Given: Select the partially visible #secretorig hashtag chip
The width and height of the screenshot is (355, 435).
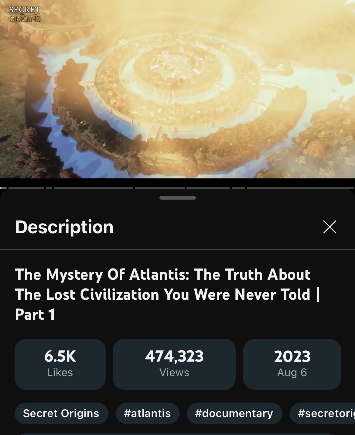Looking at the screenshot, I should pyautogui.click(x=323, y=413).
